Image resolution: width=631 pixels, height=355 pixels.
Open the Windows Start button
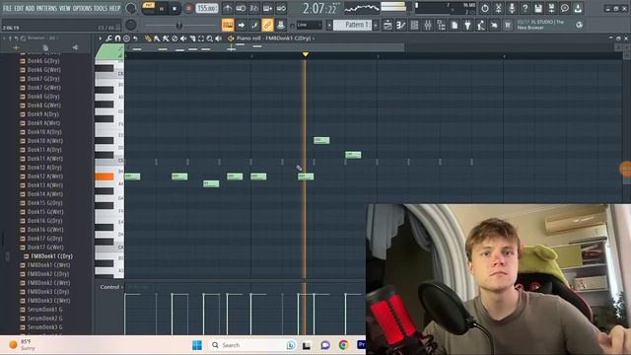click(x=197, y=345)
